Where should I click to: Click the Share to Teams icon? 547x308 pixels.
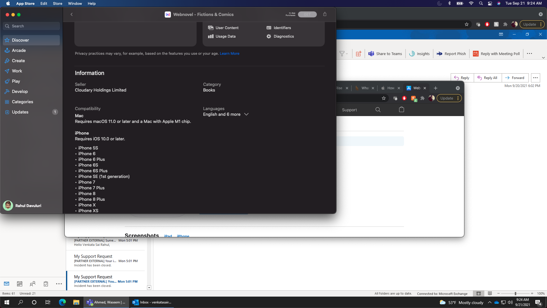(371, 54)
